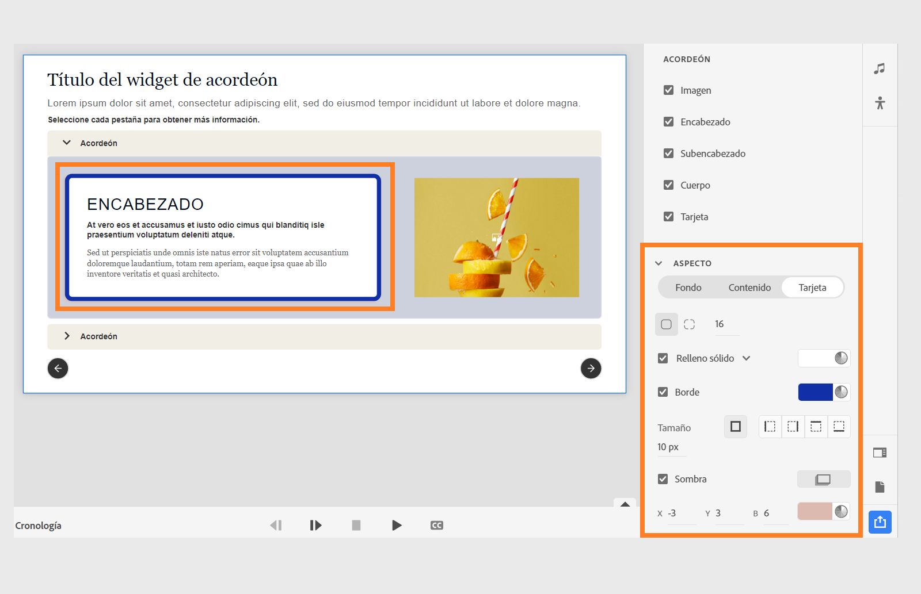Select the right border side icon
The image size is (921, 594).
coord(793,427)
